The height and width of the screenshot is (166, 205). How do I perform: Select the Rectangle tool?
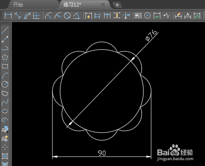pos(5,66)
